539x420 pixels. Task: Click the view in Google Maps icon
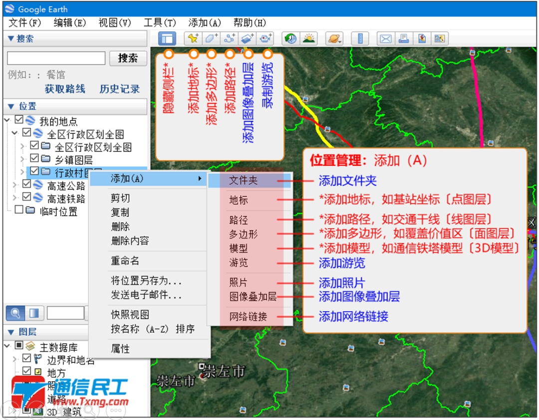pyautogui.click(x=440, y=38)
